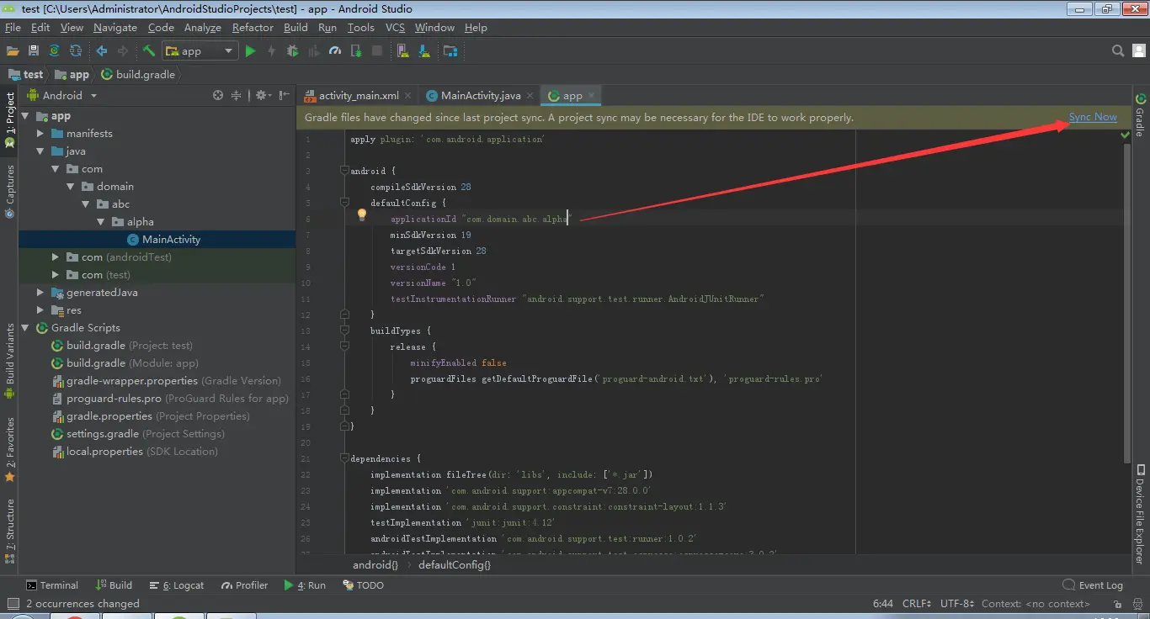Click the editor vertical scrollbar

[x=1126, y=303]
